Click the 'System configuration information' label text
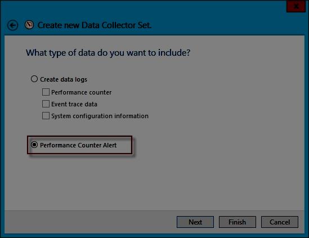This screenshot has height=238, width=309. pos(100,116)
